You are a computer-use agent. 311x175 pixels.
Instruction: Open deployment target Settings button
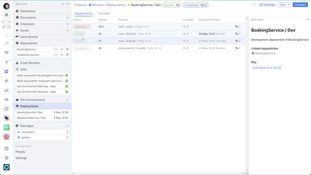267,5
